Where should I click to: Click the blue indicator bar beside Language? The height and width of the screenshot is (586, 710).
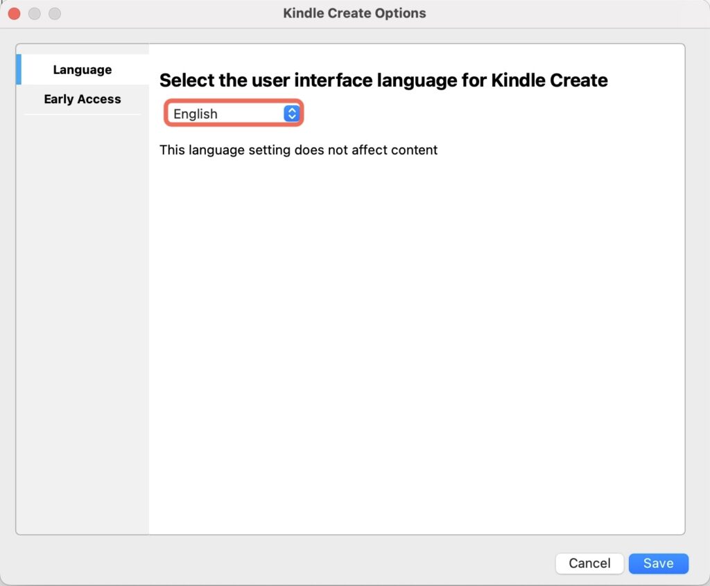click(19, 70)
